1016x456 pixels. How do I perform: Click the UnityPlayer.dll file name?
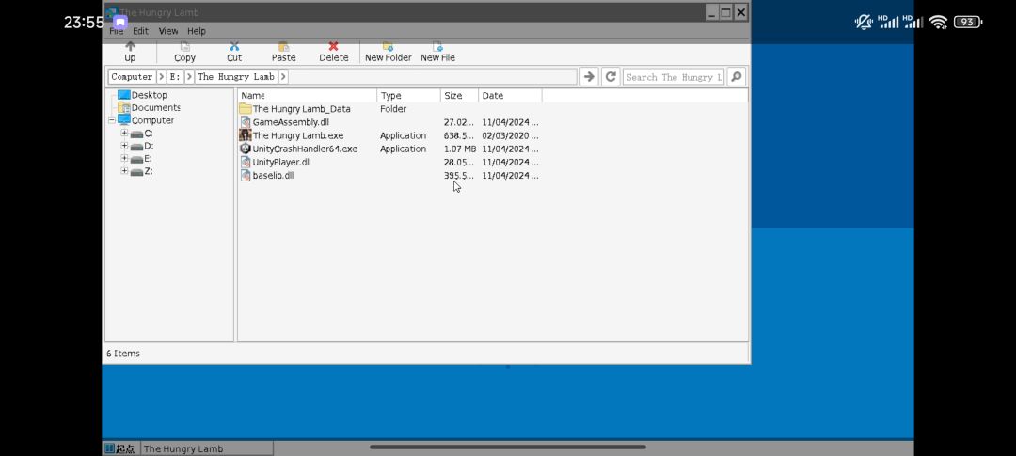point(282,162)
